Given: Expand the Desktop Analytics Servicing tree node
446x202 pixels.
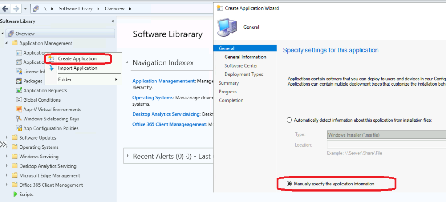Looking at the screenshot, I should tap(7, 166).
